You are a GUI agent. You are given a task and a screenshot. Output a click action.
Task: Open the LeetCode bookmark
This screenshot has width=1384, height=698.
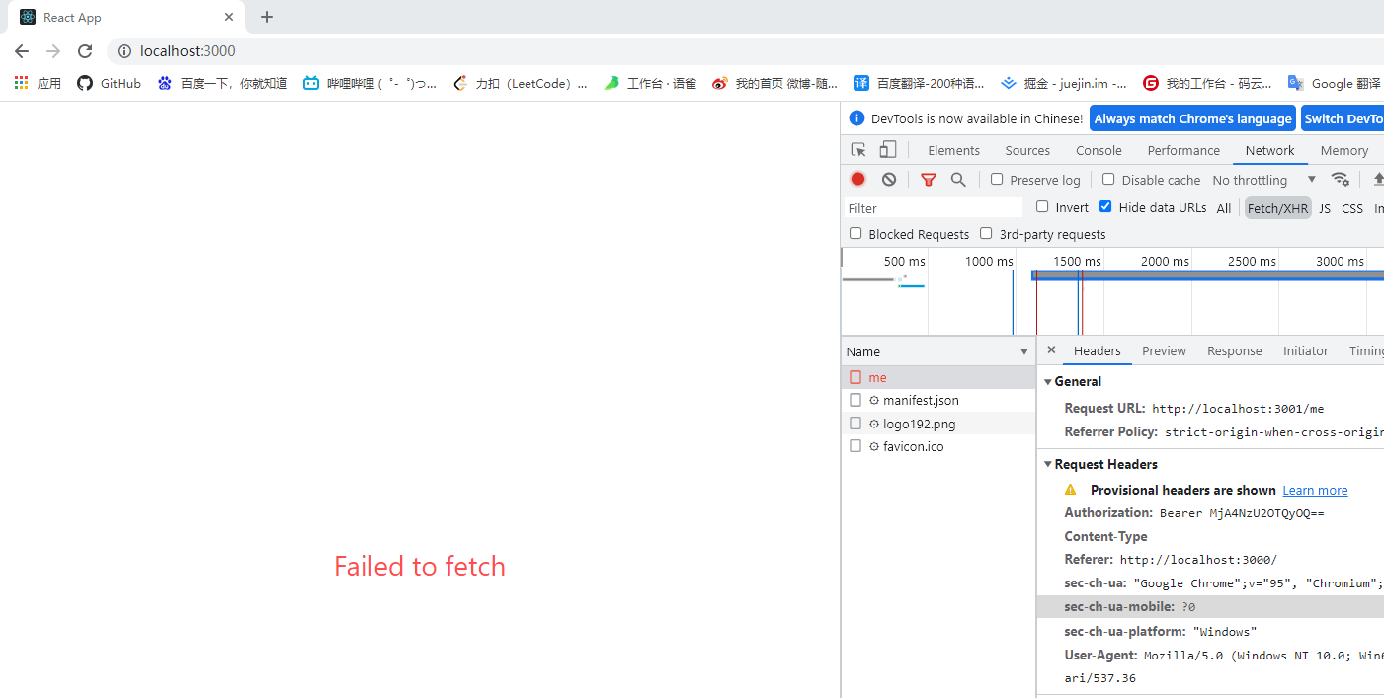521,84
